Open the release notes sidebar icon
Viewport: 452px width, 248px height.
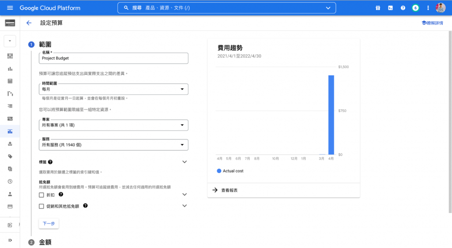(x=10, y=225)
